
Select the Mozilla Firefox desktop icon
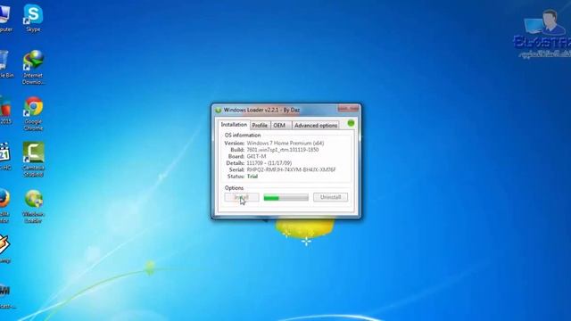coord(4,206)
